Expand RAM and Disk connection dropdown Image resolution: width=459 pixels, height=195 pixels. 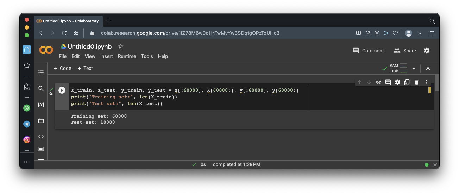click(414, 69)
